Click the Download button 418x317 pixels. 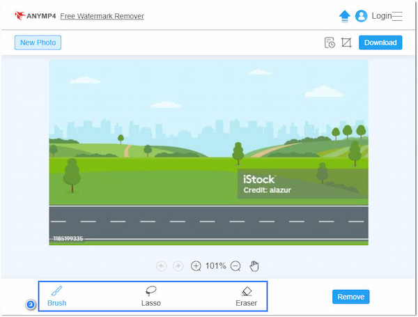(x=380, y=42)
